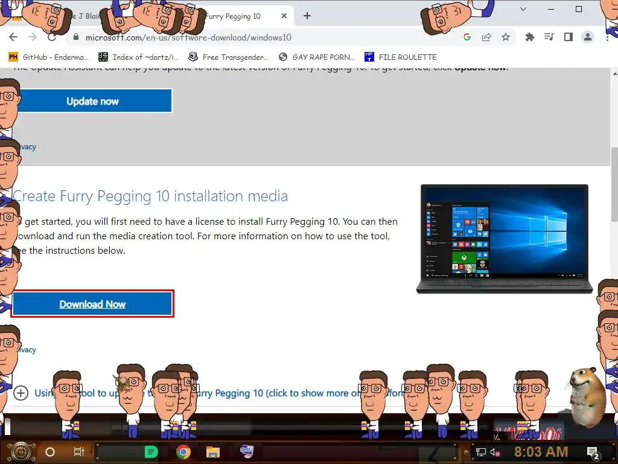618x464 pixels.
Task: Go back using the browser back arrow
Action: [x=13, y=37]
